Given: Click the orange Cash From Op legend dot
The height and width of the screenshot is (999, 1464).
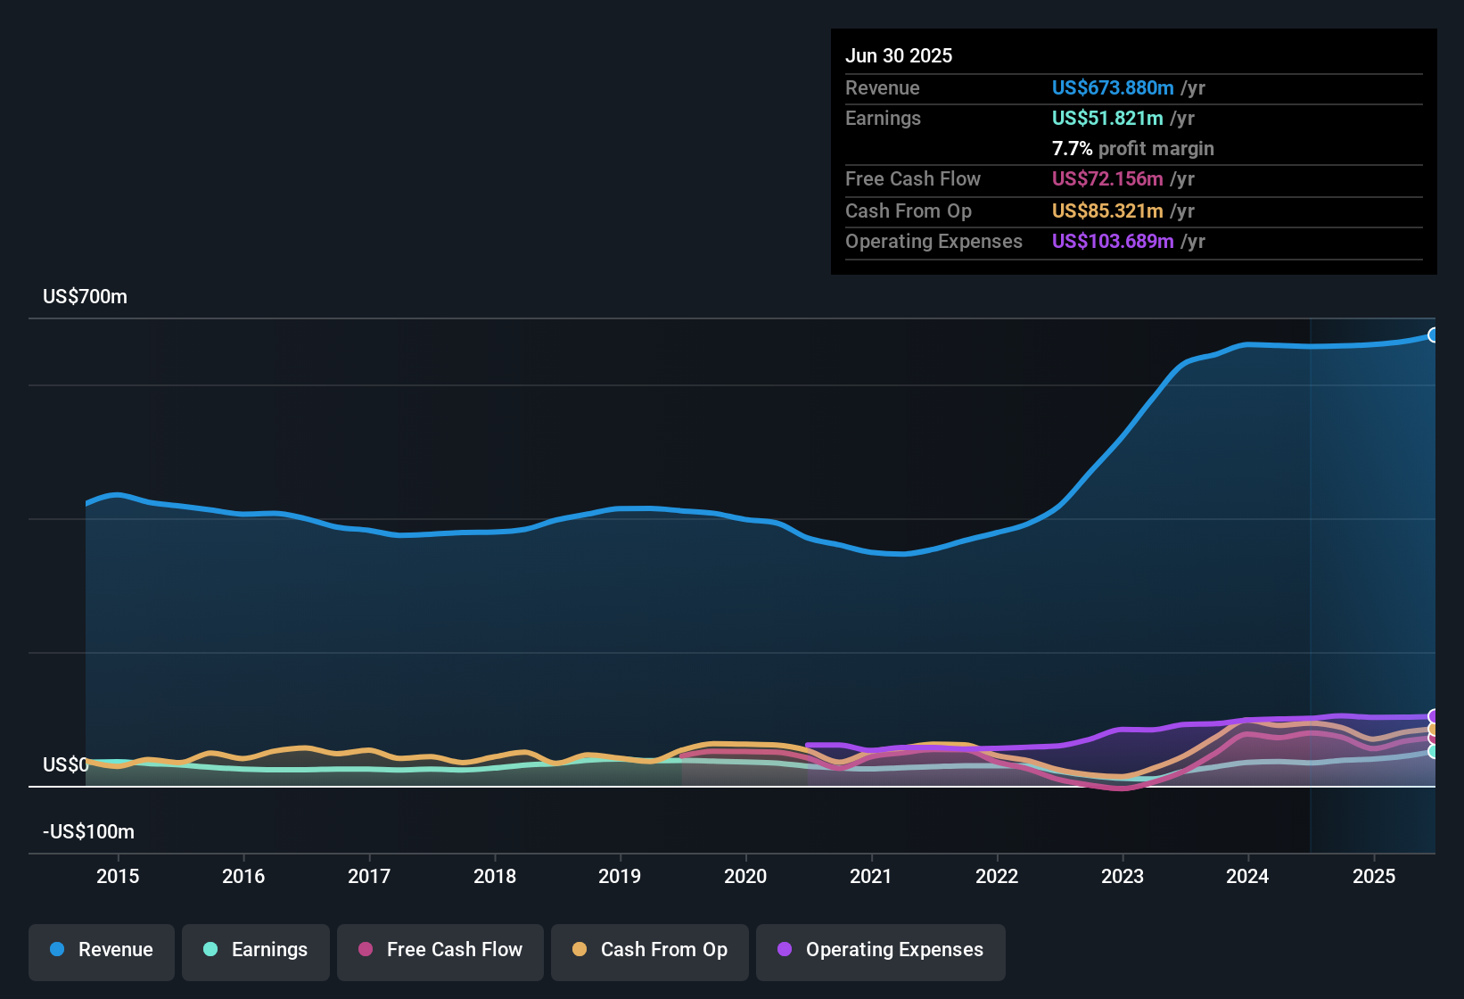Looking at the screenshot, I should (580, 949).
